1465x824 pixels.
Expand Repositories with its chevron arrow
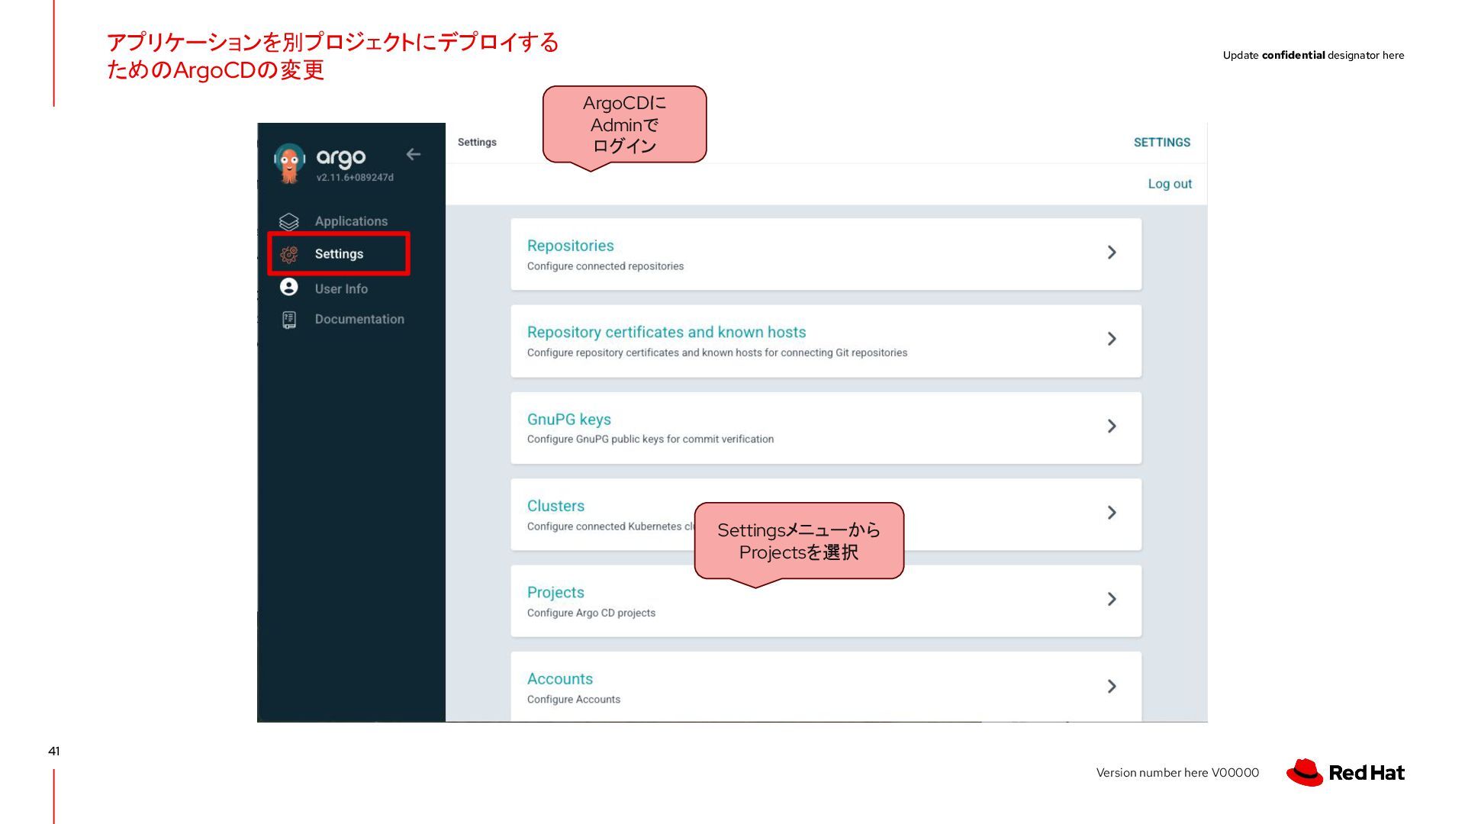[x=1112, y=253]
